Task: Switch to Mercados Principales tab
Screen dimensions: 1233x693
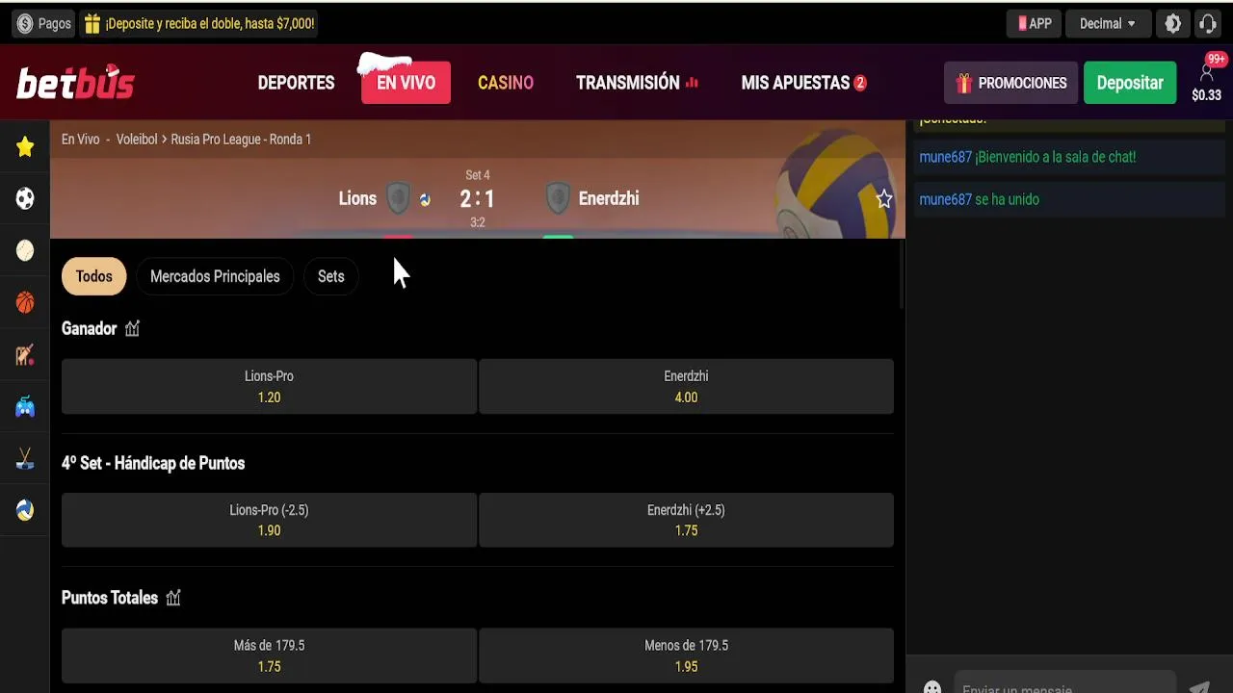Action: click(215, 276)
